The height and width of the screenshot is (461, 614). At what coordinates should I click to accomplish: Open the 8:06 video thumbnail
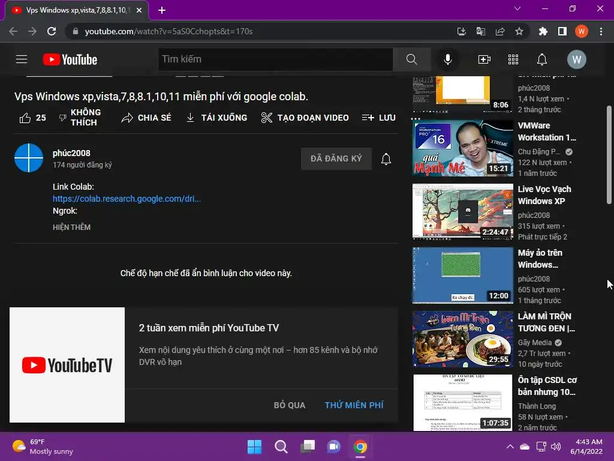pyautogui.click(x=462, y=94)
